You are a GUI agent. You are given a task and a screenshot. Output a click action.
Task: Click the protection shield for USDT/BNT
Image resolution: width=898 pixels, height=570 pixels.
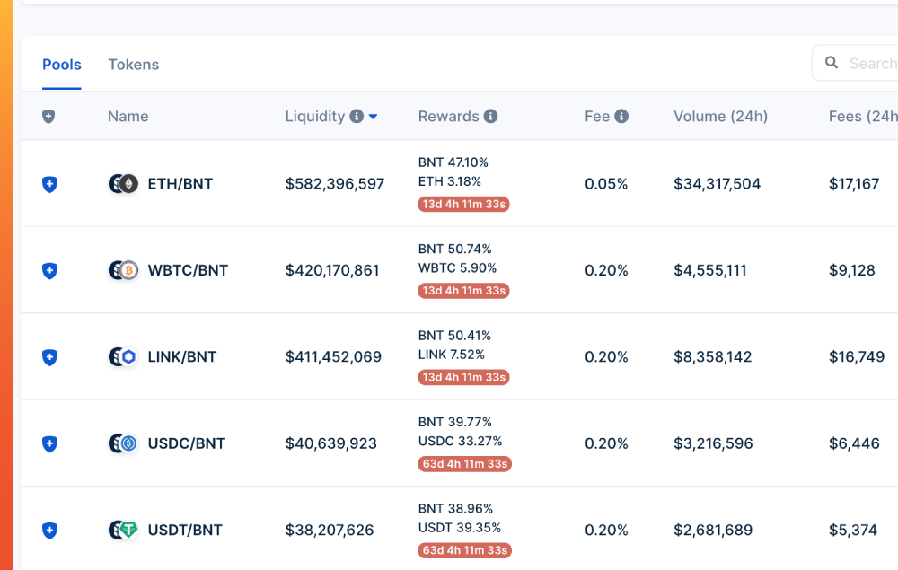coord(49,530)
